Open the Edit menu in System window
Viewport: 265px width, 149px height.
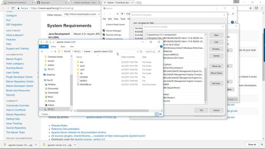(110, 19)
